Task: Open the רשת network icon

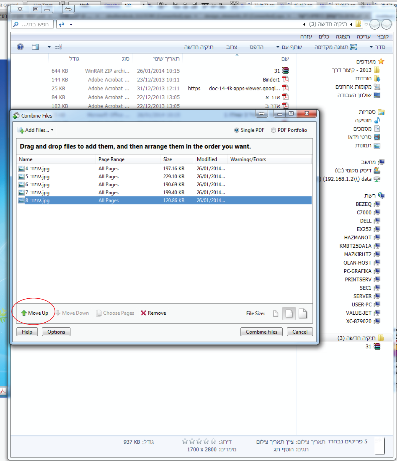Action: point(381,196)
